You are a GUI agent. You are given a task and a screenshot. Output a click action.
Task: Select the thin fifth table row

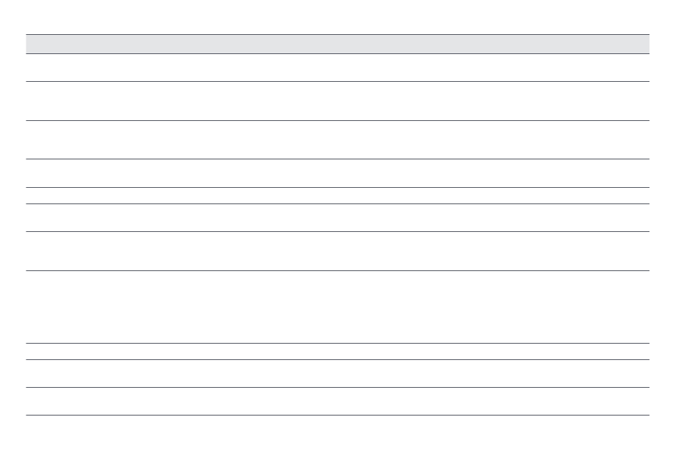click(337, 196)
